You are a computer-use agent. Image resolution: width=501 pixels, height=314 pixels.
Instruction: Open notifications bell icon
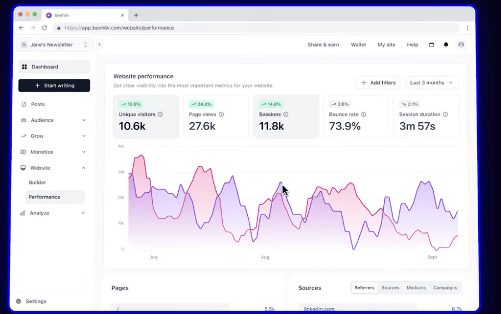tap(446, 45)
